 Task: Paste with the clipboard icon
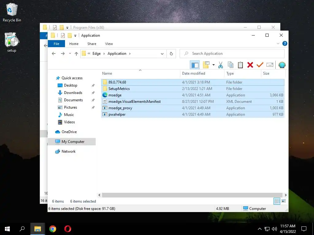coord(240,65)
